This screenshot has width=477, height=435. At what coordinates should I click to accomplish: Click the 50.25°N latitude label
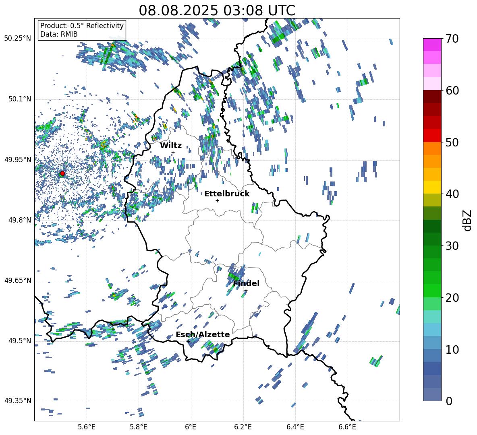point(18,39)
